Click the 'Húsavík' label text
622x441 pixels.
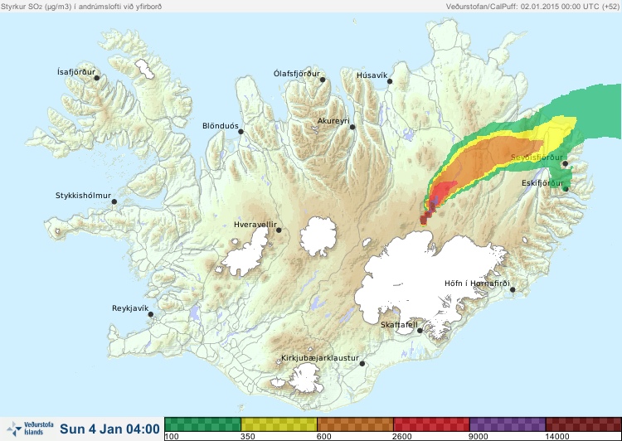[x=372, y=75]
